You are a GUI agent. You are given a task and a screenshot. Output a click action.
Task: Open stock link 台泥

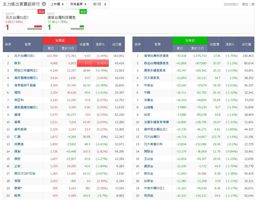147,115
